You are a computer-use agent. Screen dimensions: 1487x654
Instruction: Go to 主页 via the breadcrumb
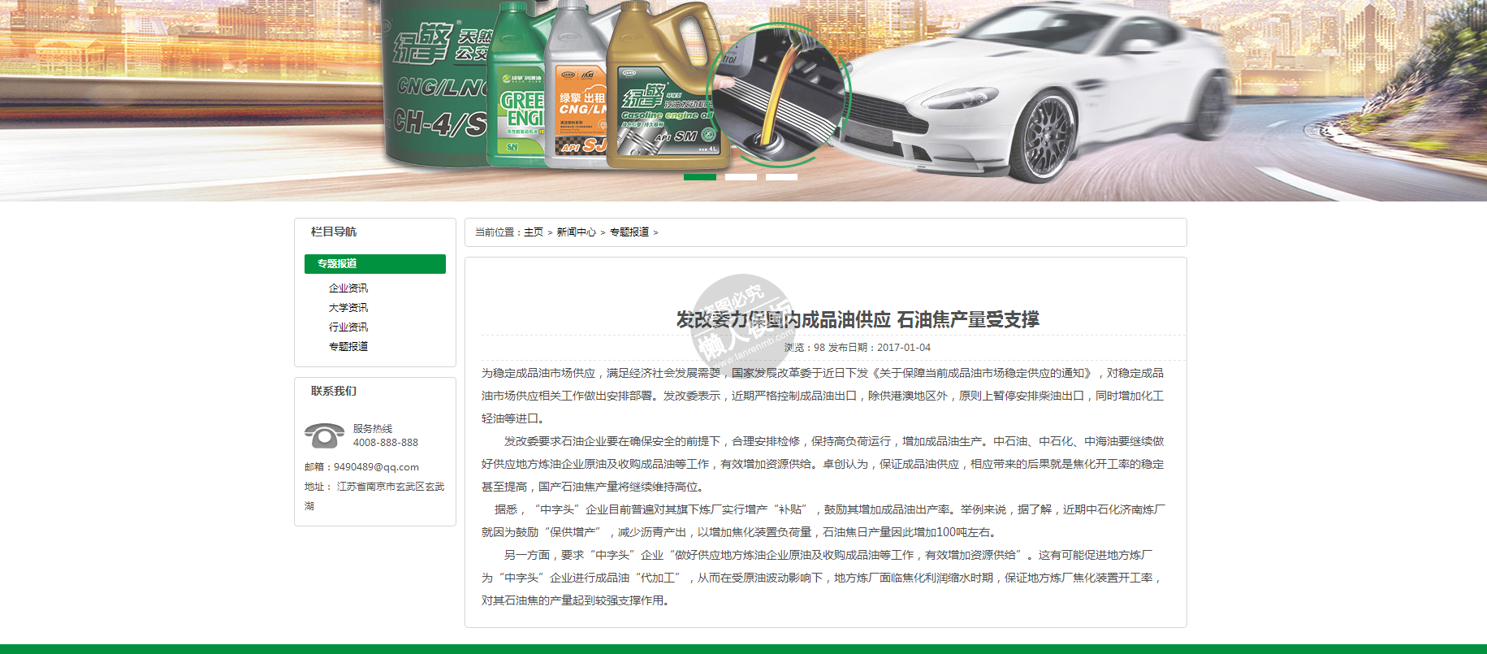[x=534, y=232]
